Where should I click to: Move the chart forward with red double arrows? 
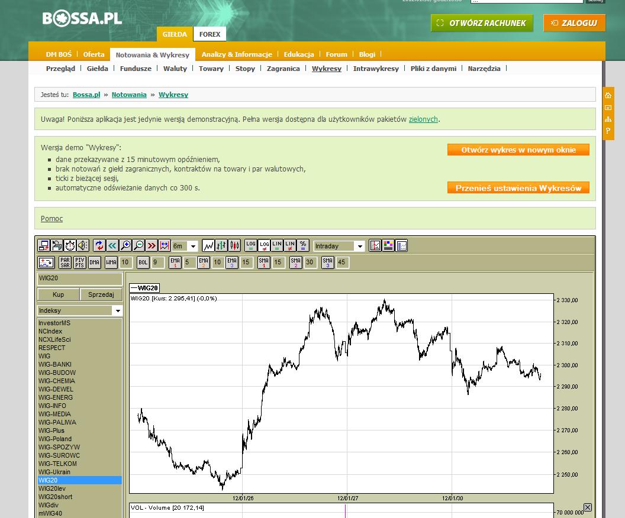coord(152,245)
